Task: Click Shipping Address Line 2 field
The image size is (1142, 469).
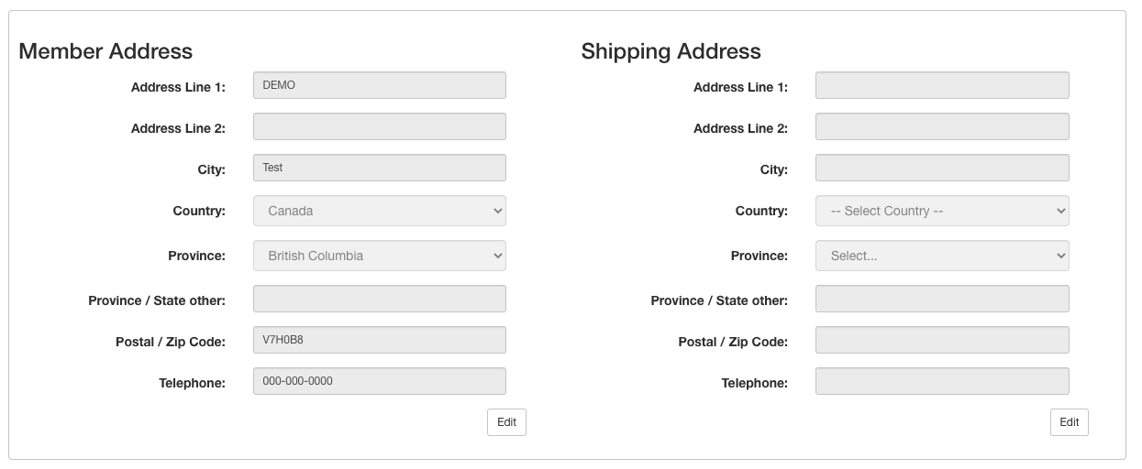Action: point(941,126)
